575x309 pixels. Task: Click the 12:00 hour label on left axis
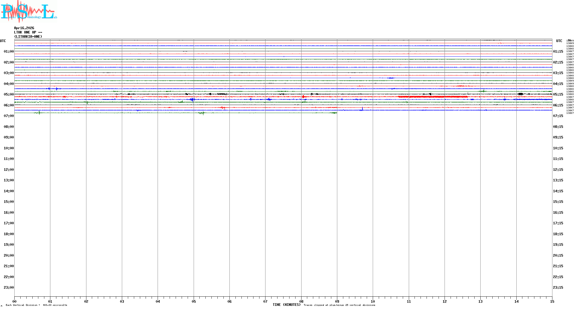(x=9, y=170)
